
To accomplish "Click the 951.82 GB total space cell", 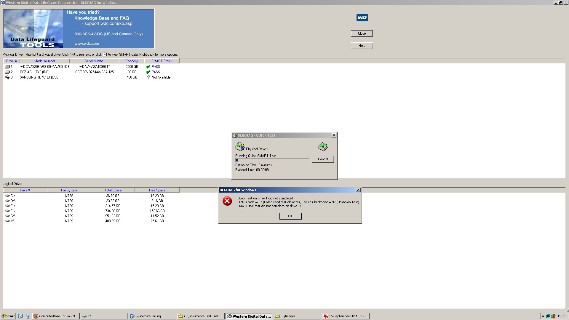I will coord(113,216).
